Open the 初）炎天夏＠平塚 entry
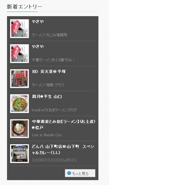195x185 pixels. (49, 72)
